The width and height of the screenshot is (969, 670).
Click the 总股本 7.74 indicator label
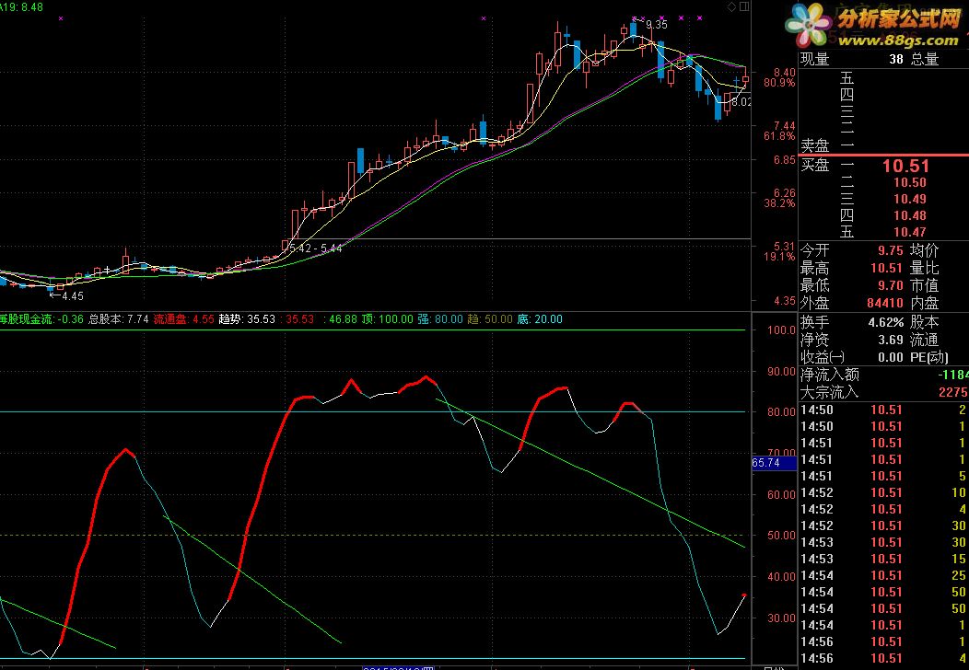click(119, 319)
